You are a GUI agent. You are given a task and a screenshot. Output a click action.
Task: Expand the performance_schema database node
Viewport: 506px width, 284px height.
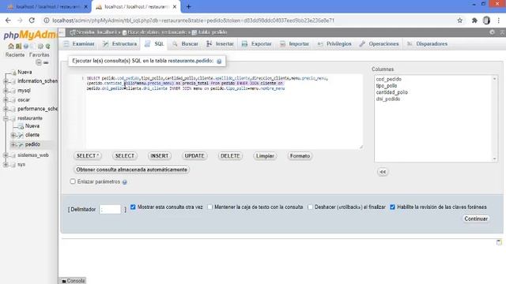6,109
